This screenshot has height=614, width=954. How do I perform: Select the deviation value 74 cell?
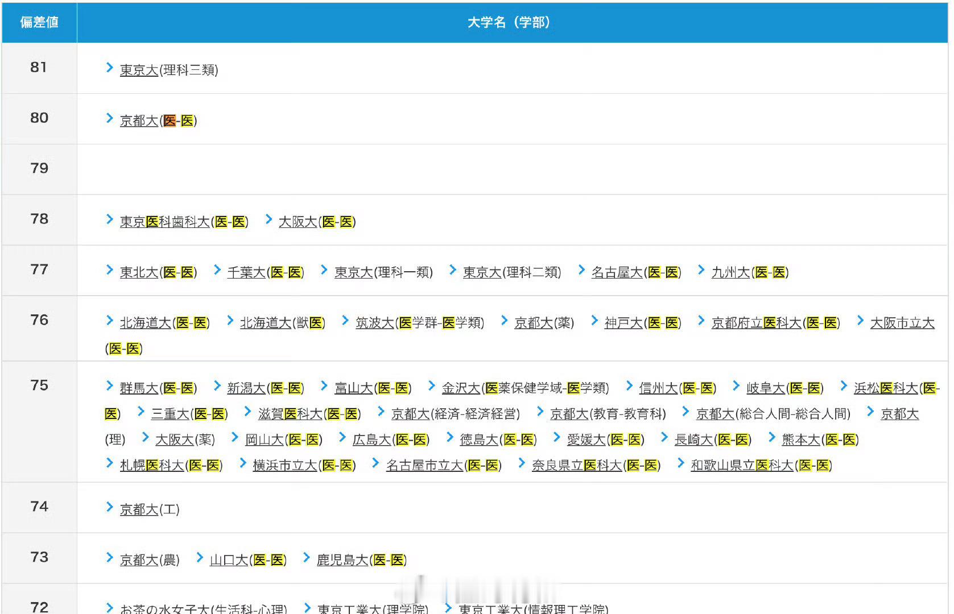(x=39, y=507)
